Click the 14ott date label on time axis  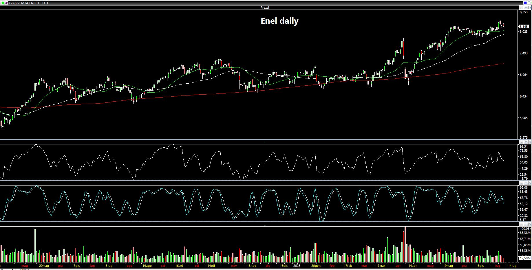pyautogui.click(x=211, y=266)
